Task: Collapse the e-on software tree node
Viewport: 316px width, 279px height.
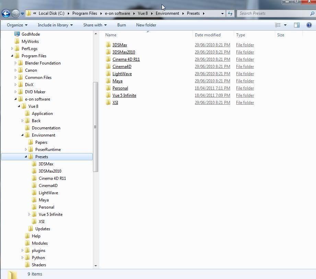Action: [x=15, y=99]
